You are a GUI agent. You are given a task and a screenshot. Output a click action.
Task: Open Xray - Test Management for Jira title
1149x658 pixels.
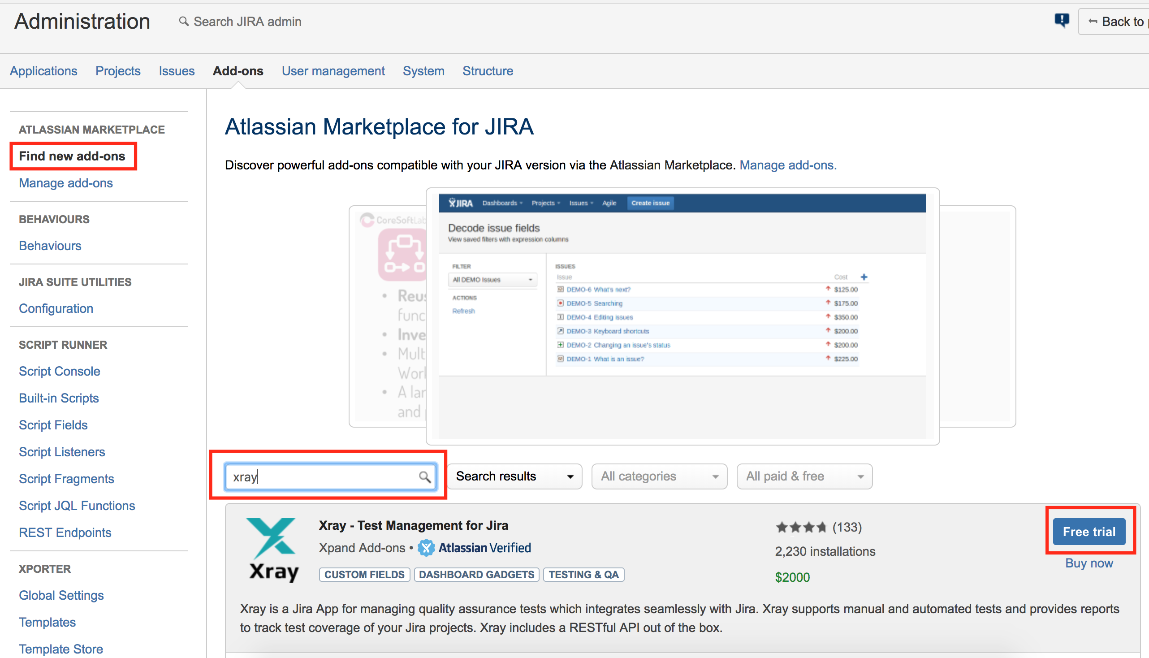414,526
